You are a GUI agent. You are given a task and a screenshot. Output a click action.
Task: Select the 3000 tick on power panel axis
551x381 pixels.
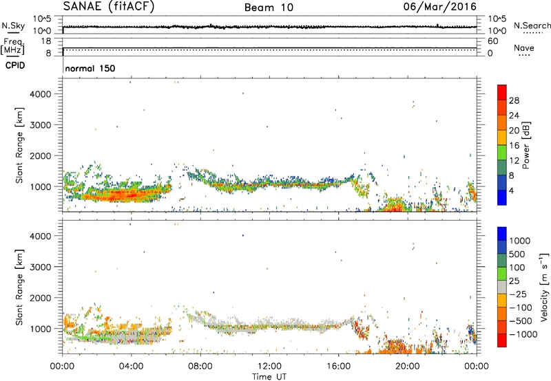(41, 125)
